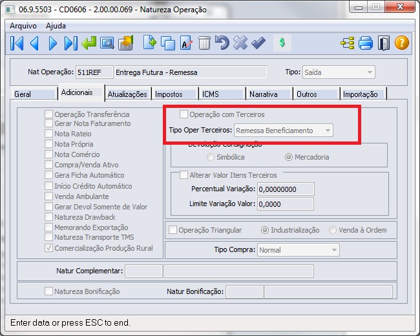Check Operação com Terceiros box
The image size is (420, 336).
(x=184, y=114)
